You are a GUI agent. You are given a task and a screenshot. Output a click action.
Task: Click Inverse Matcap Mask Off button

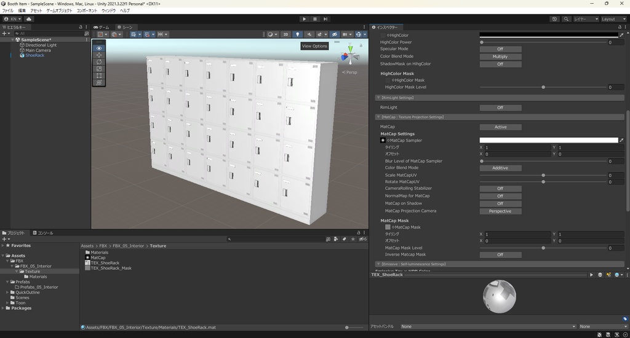point(500,255)
